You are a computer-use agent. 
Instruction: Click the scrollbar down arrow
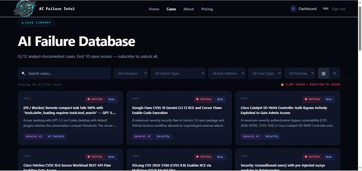360,169
